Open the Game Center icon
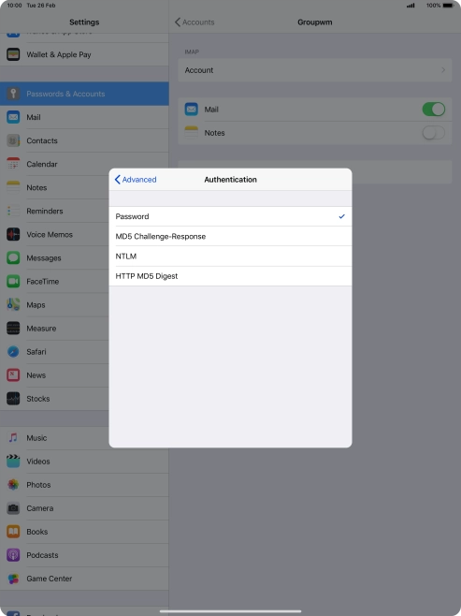Image resolution: width=461 pixels, height=616 pixels. (x=13, y=579)
